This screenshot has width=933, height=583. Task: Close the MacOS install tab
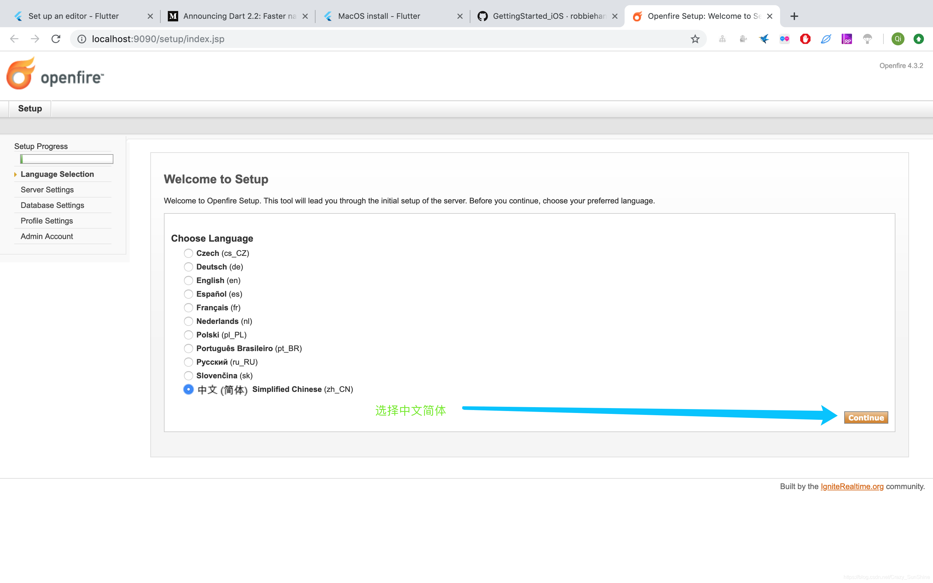(460, 16)
